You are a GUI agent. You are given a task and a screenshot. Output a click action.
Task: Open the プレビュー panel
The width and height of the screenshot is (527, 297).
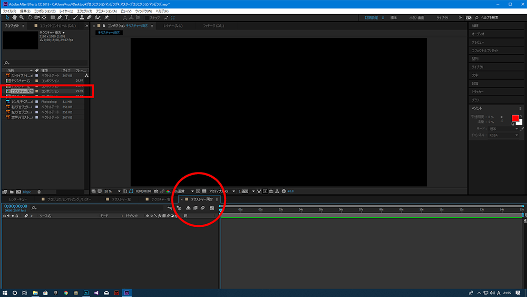[x=477, y=42]
